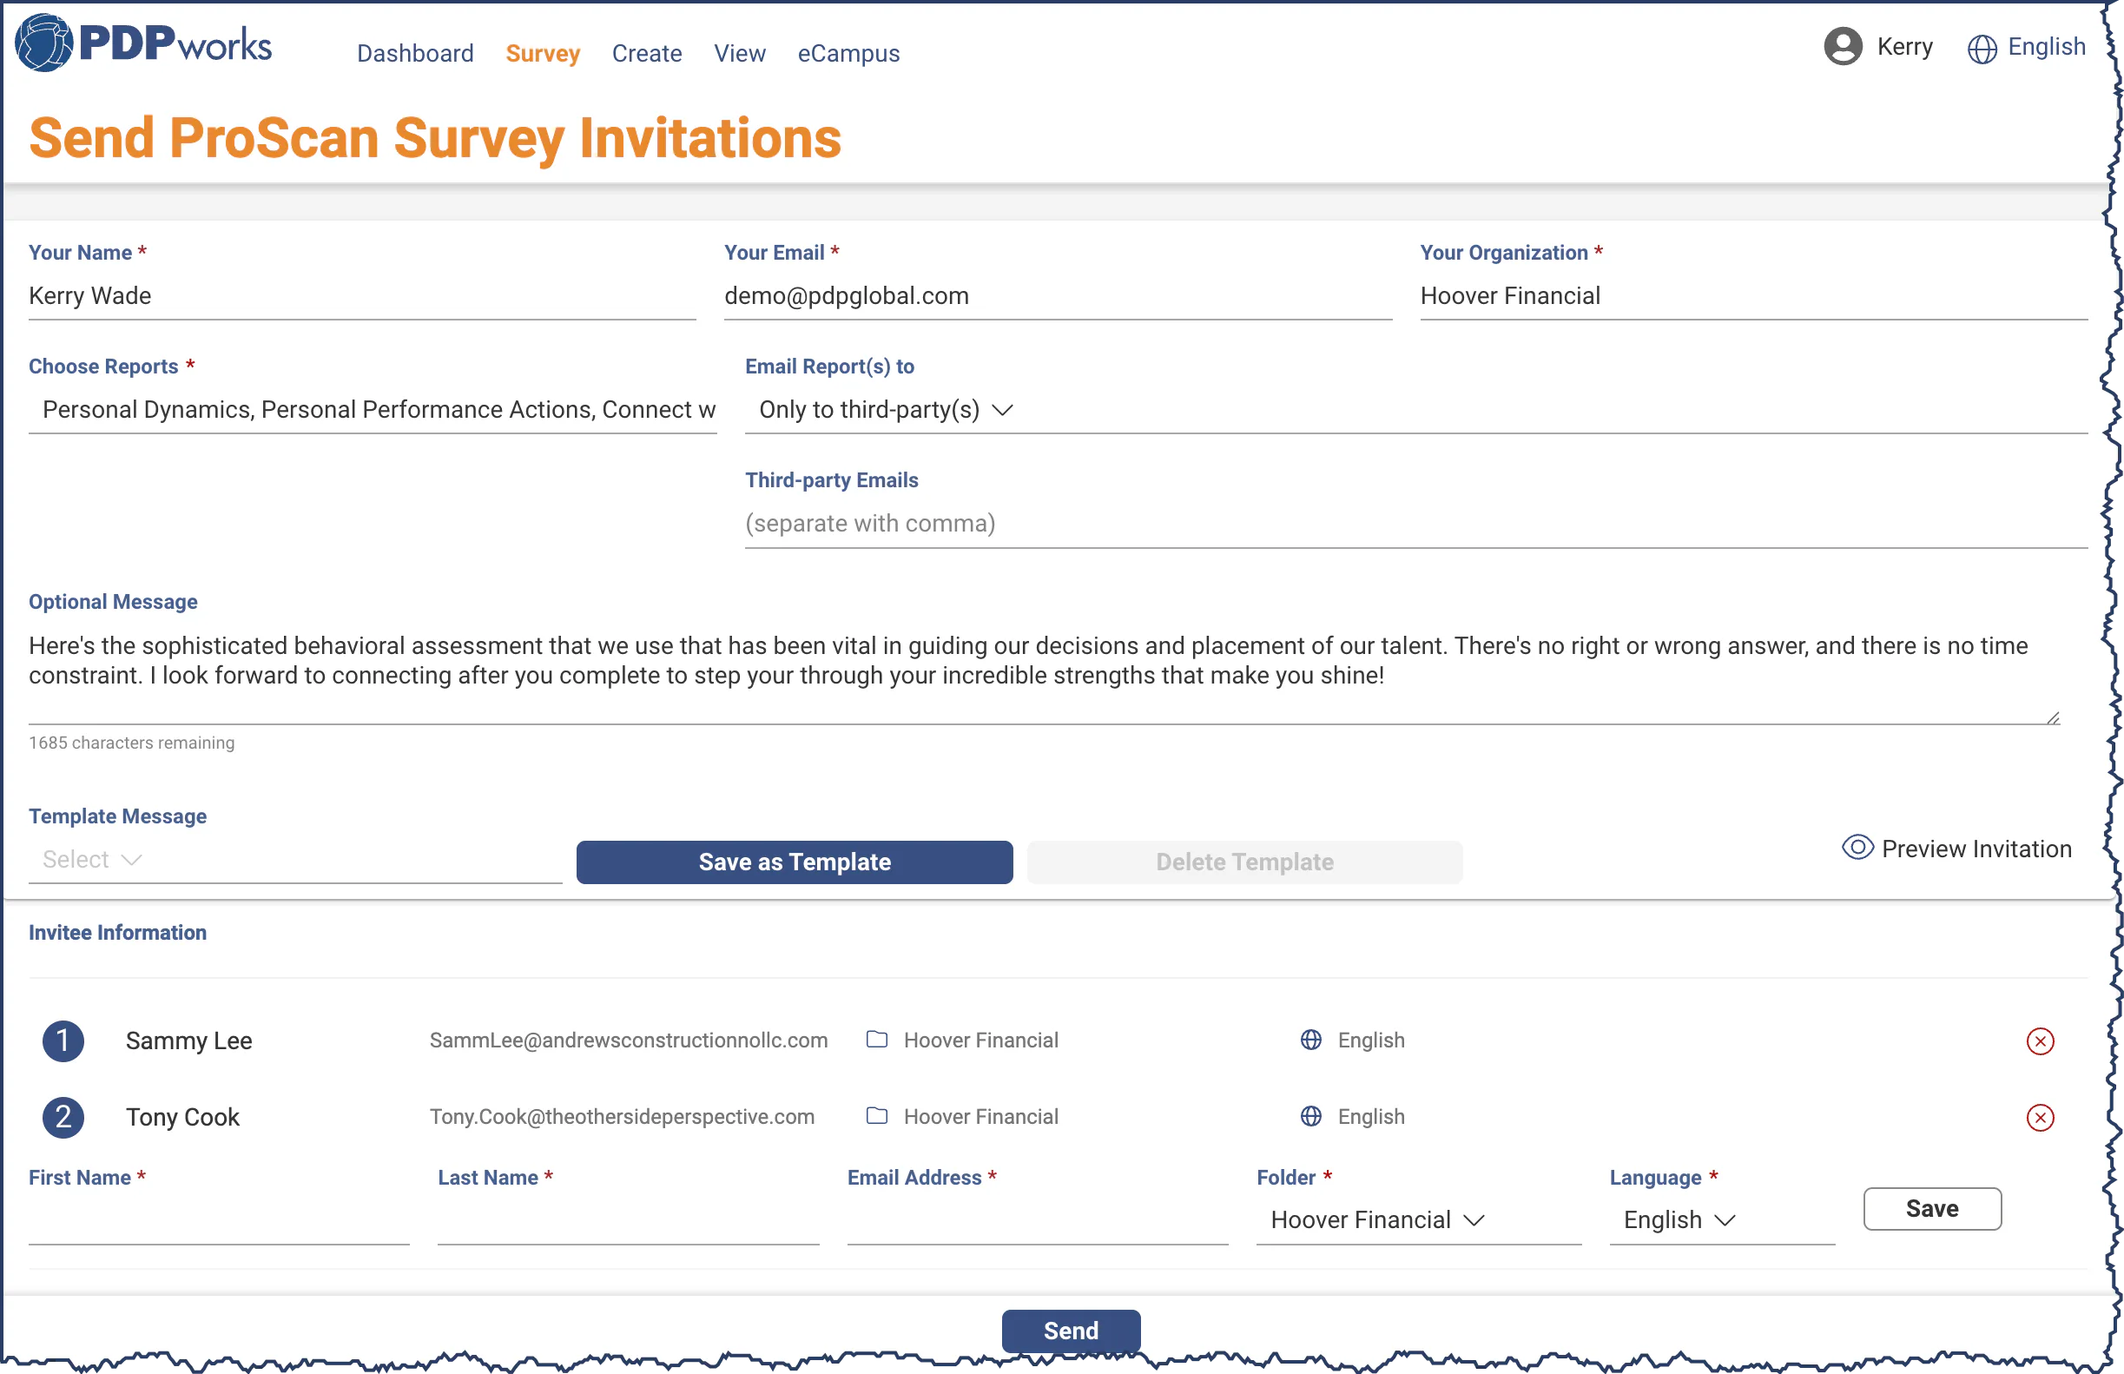Click the Optional Message resize handle
Image resolution: width=2124 pixels, height=1374 pixels.
point(2053,717)
